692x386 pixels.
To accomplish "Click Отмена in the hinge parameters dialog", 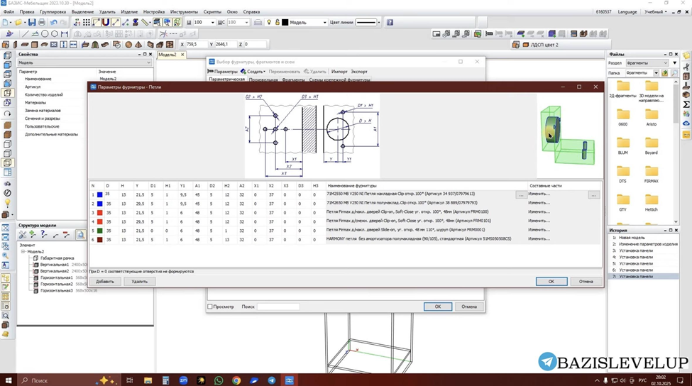I will pos(586,282).
